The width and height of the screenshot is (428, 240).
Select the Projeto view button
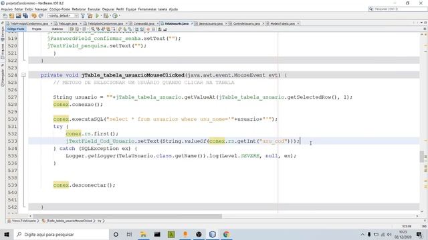(37, 29)
